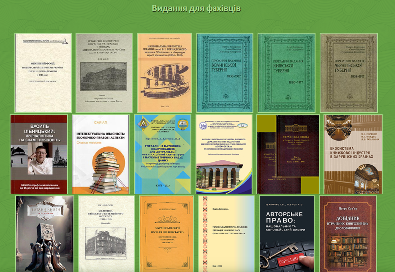The width and height of the screenshot is (395, 272).
Task: Click the orange 'Українські обрії' book
Action: tap(166, 233)
